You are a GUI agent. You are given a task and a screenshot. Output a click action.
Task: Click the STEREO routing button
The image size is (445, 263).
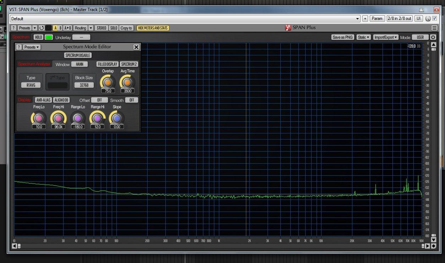click(x=101, y=28)
